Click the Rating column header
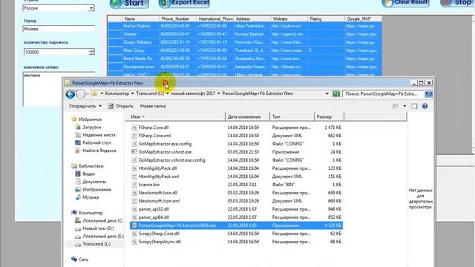475x267 pixels. click(x=326, y=19)
